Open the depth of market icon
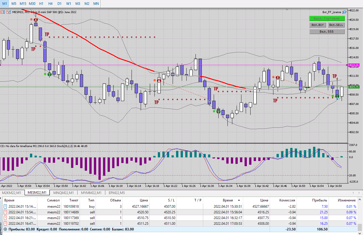This screenshot has height=235, width=363. pos(9,12)
